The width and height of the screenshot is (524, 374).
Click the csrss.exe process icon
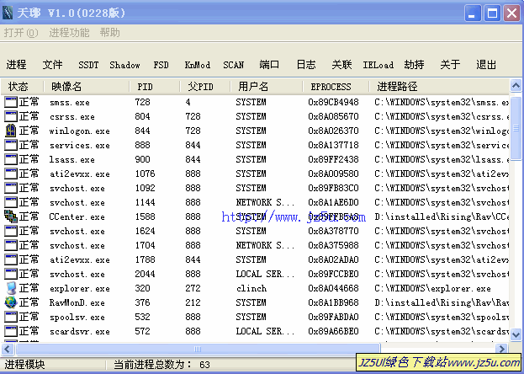tap(11, 116)
